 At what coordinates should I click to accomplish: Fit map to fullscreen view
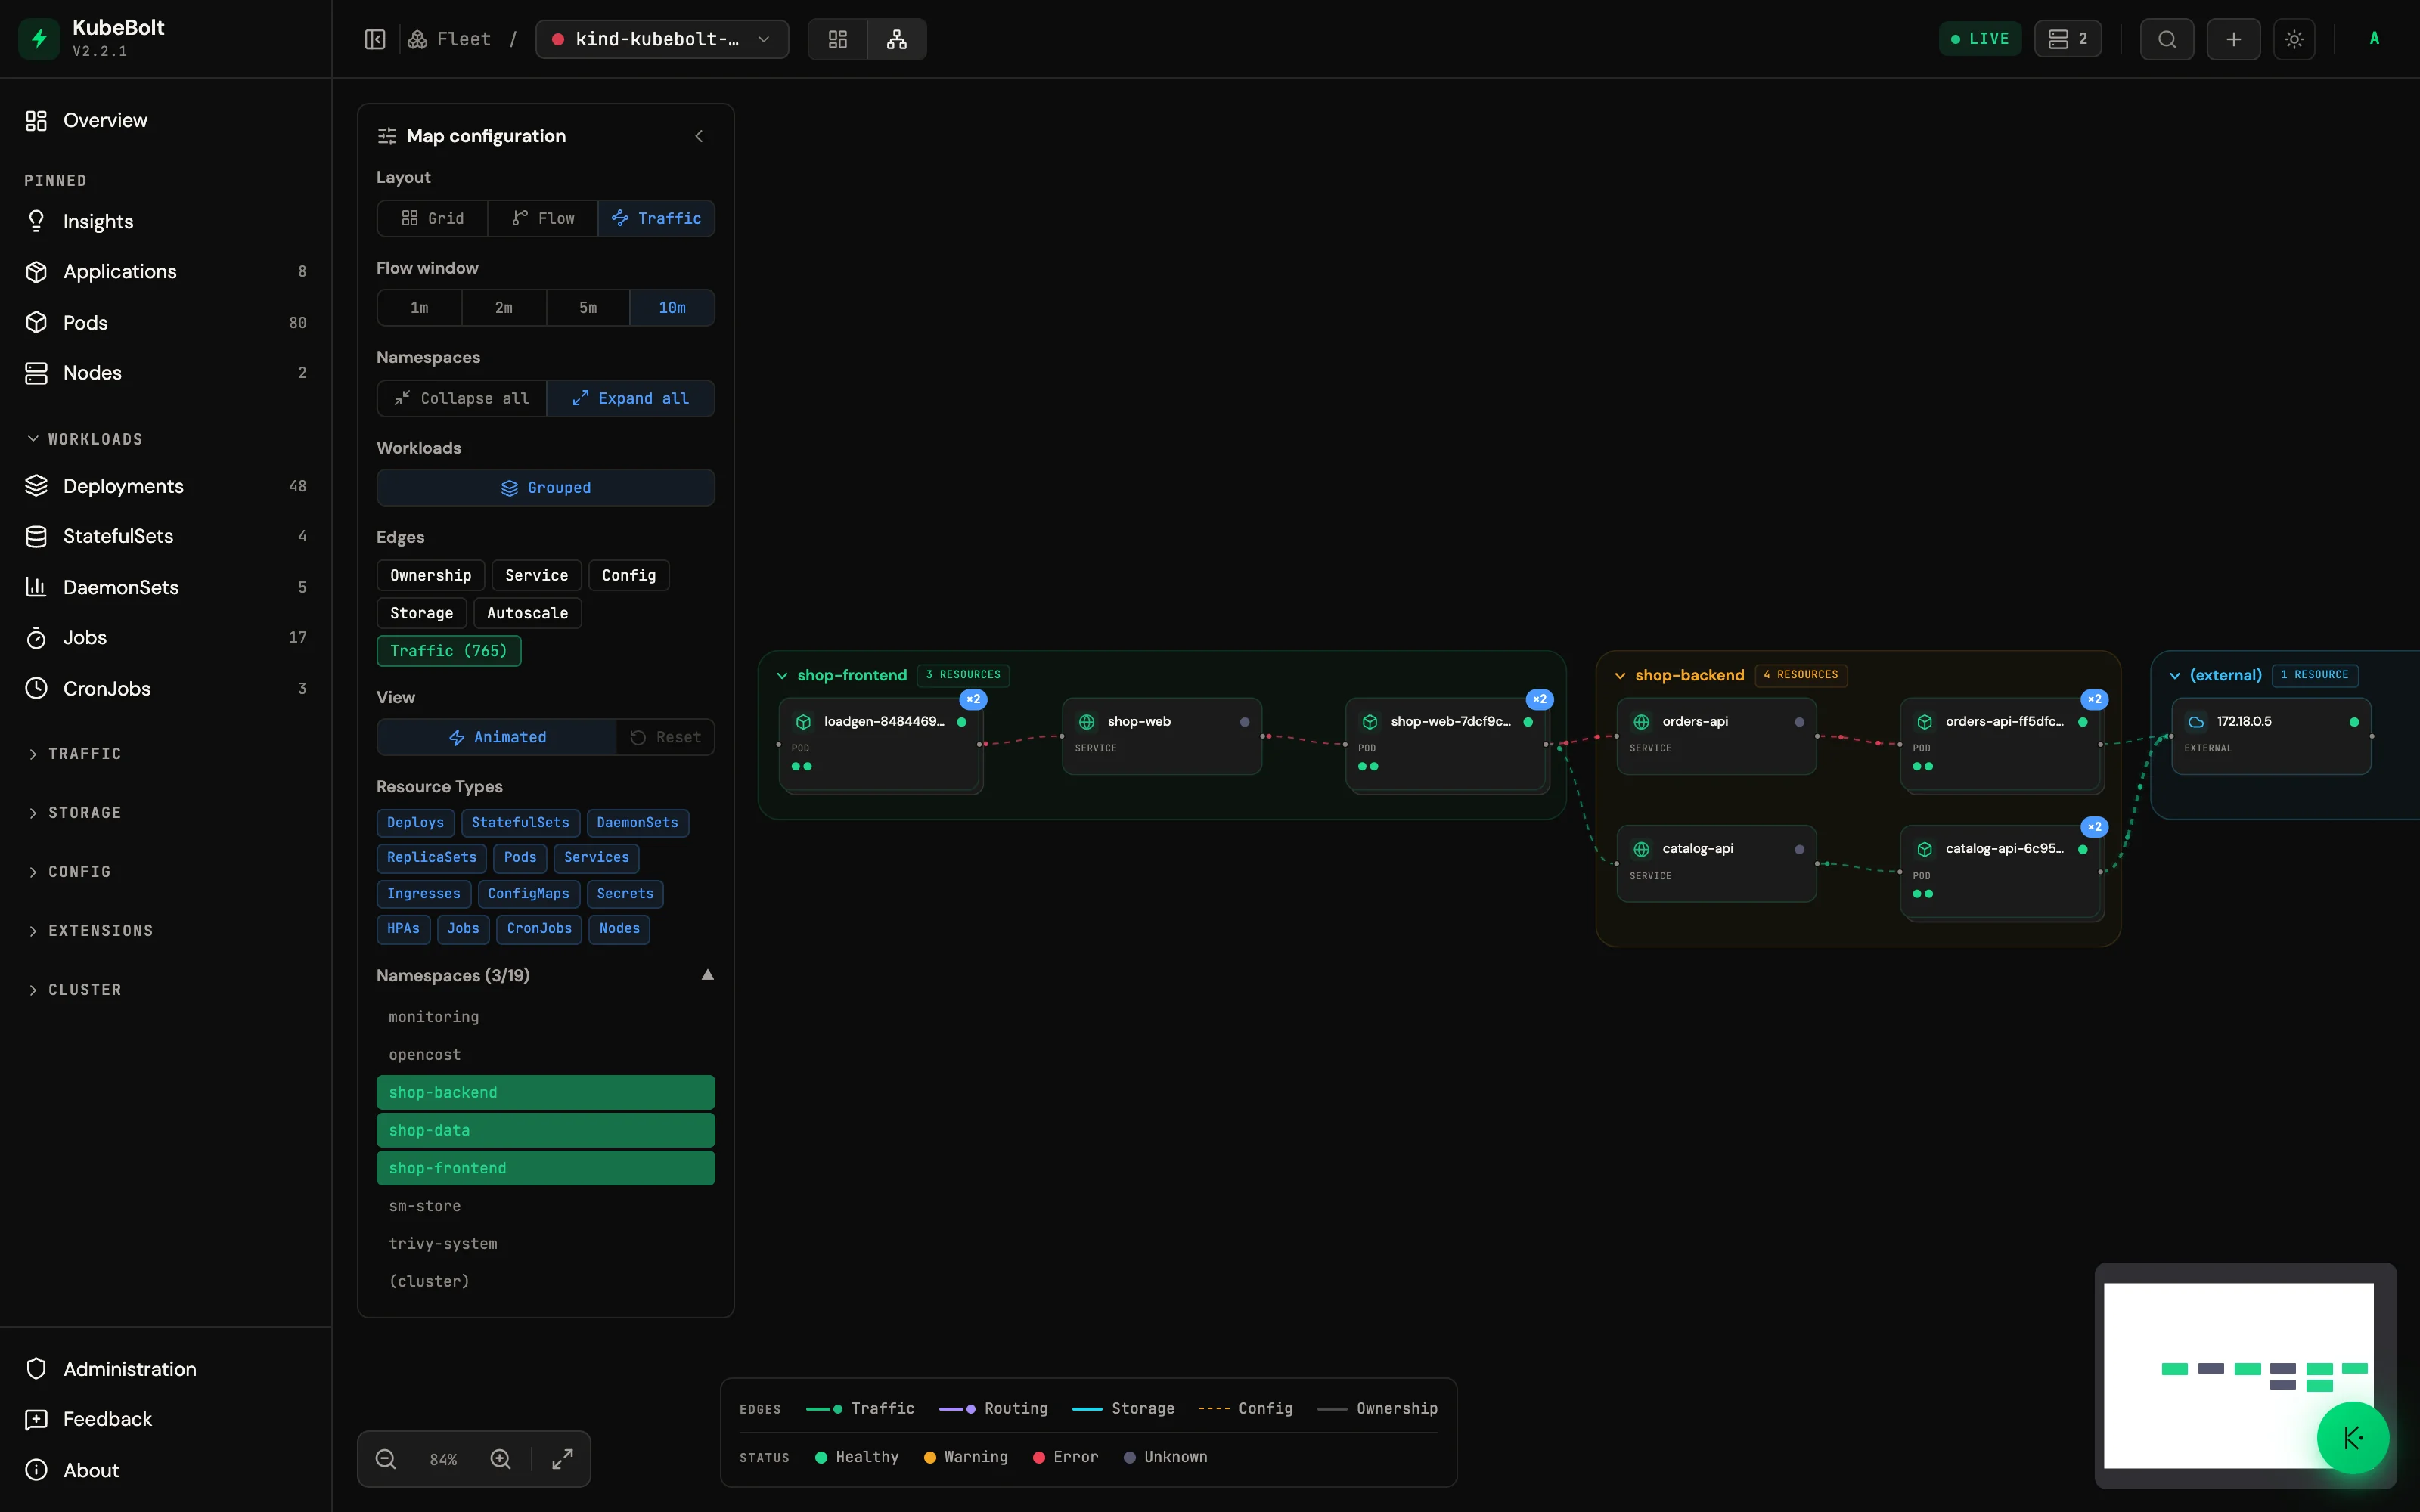563,1459
